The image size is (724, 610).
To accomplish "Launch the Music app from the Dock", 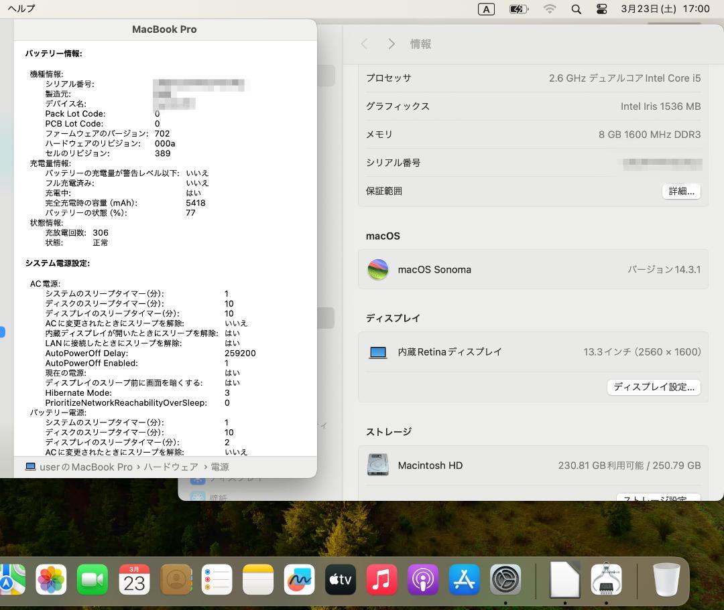I will (x=381, y=580).
